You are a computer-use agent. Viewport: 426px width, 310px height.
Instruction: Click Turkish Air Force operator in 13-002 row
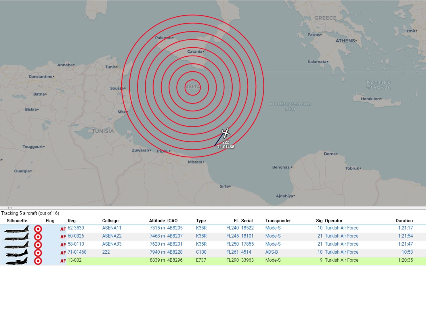coord(341,260)
